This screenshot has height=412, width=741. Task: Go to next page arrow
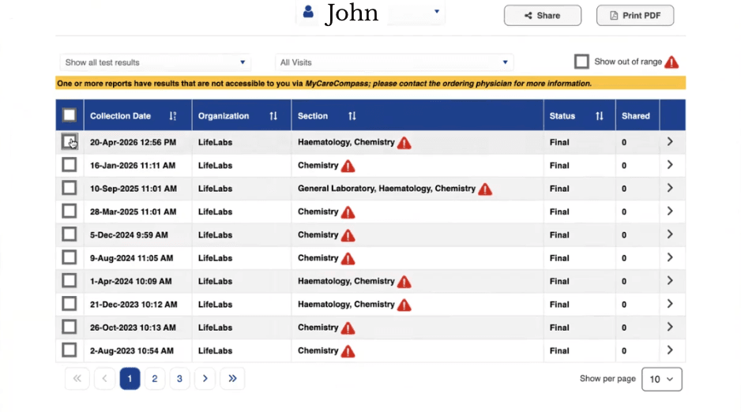205,379
